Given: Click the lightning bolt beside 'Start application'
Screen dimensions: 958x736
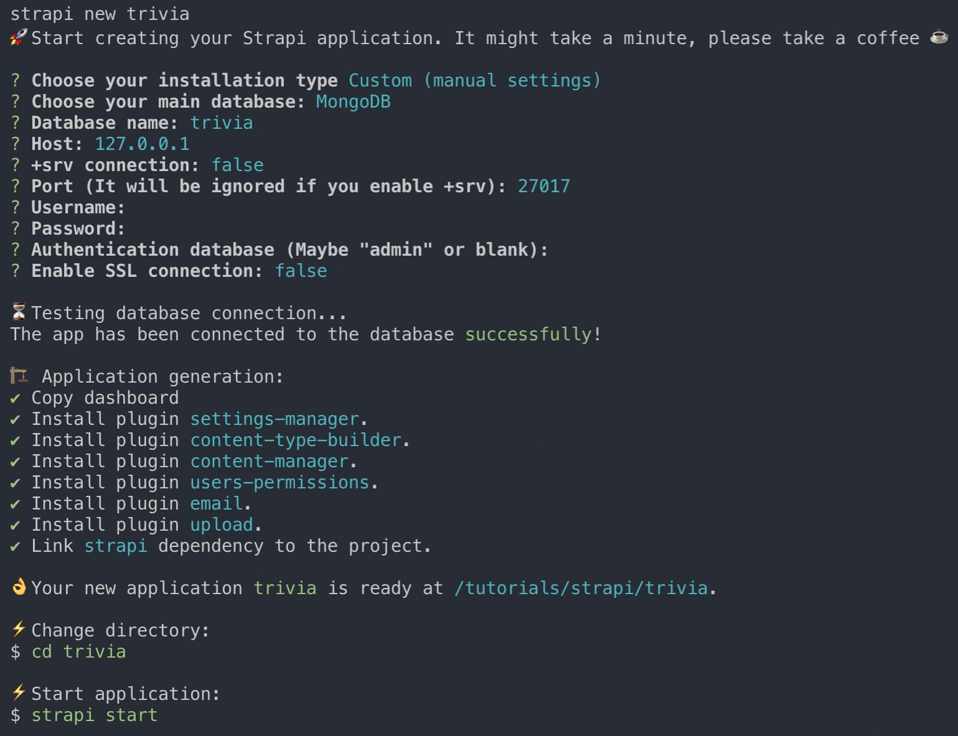Looking at the screenshot, I should pyautogui.click(x=19, y=693).
